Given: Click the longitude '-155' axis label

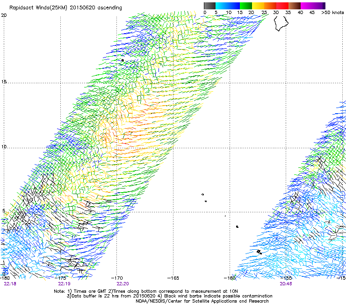Looking at the screenshot, I should point(286,278).
